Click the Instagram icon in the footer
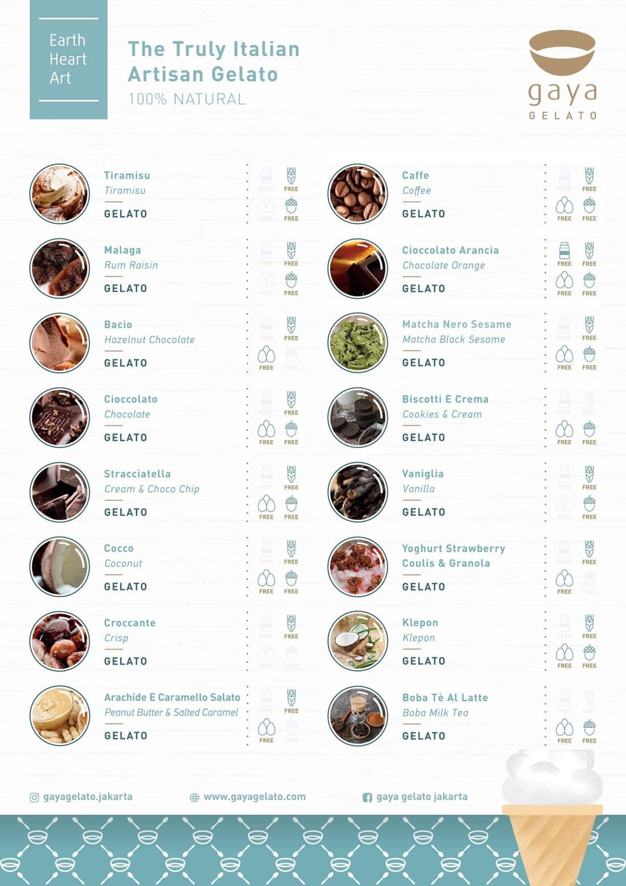Viewport: 626px width, 886px height. click(x=34, y=798)
